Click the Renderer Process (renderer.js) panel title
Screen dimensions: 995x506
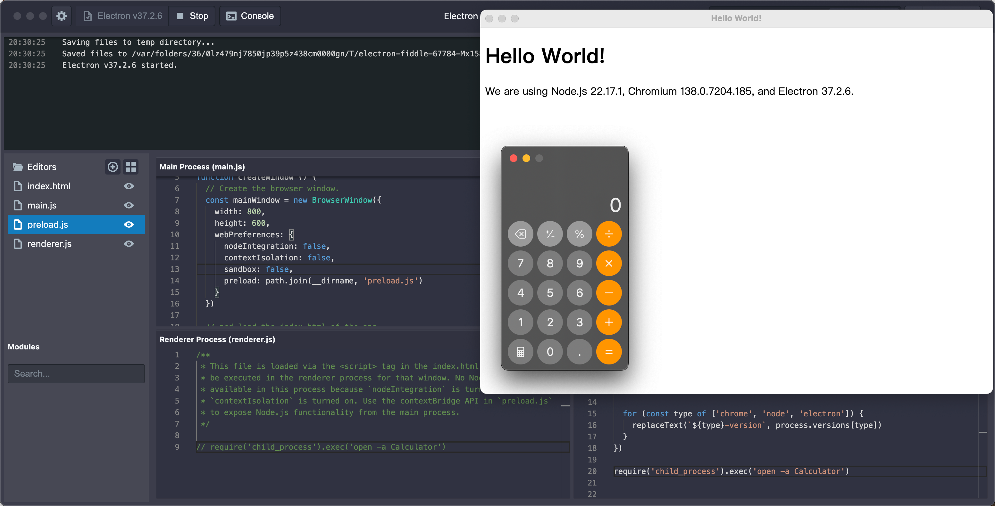point(217,339)
